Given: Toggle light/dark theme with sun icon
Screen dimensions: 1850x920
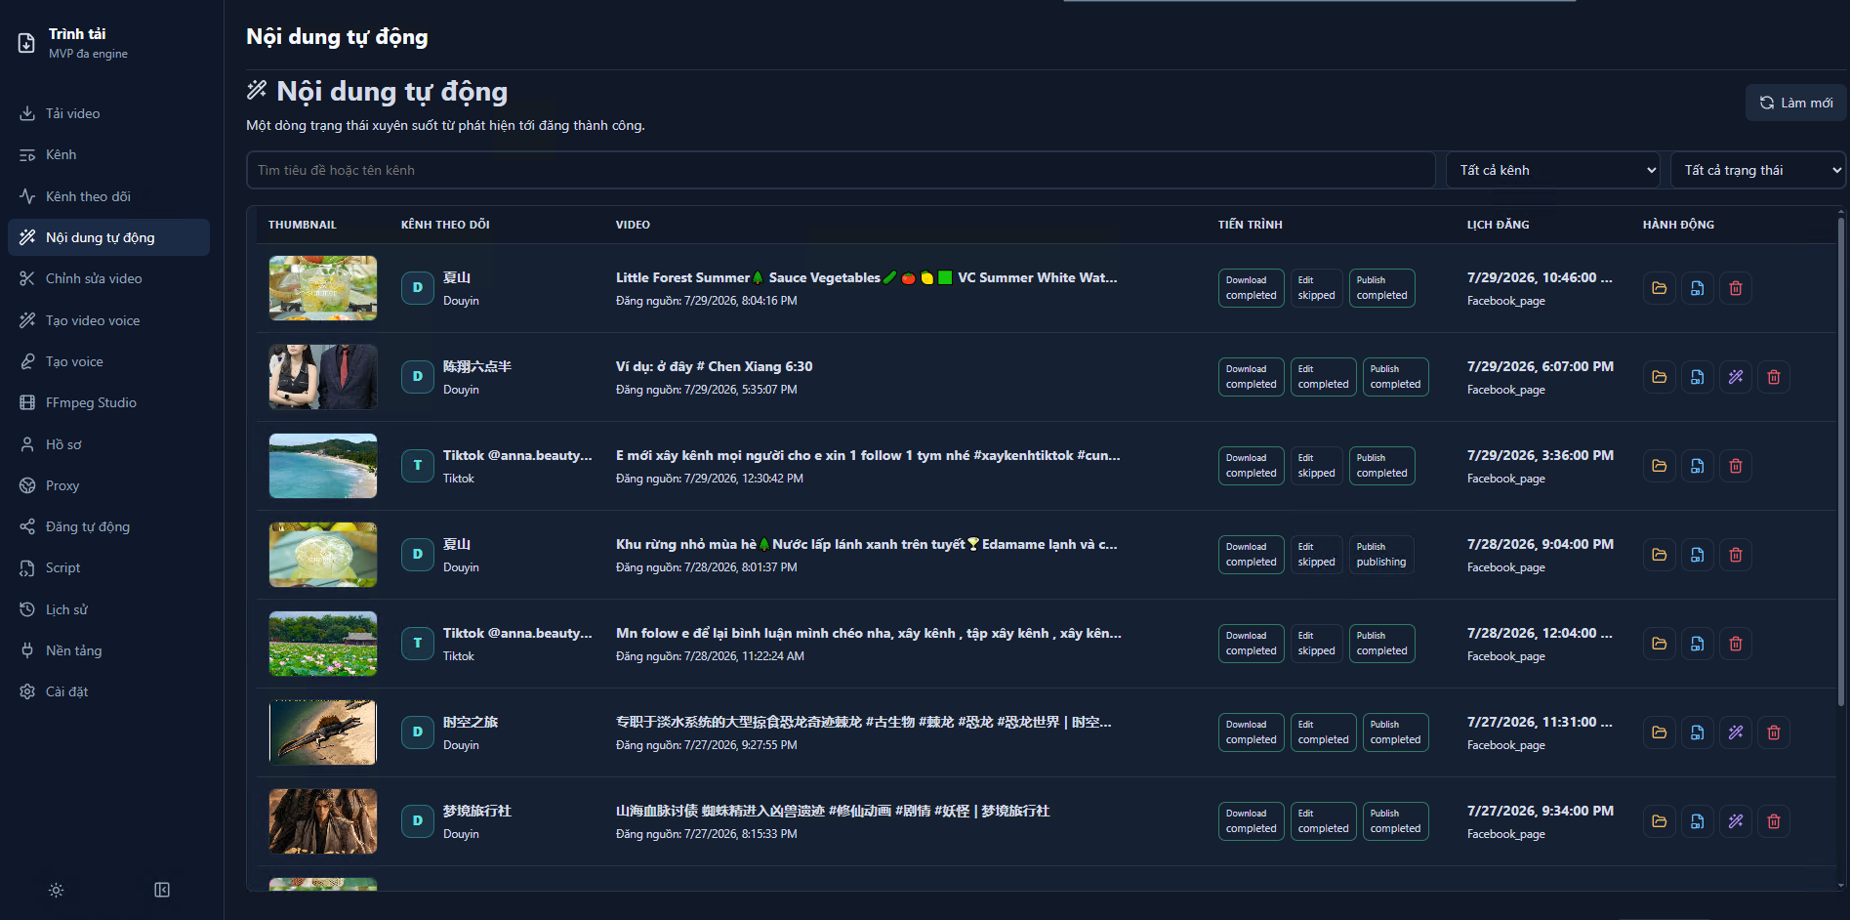Looking at the screenshot, I should (57, 890).
